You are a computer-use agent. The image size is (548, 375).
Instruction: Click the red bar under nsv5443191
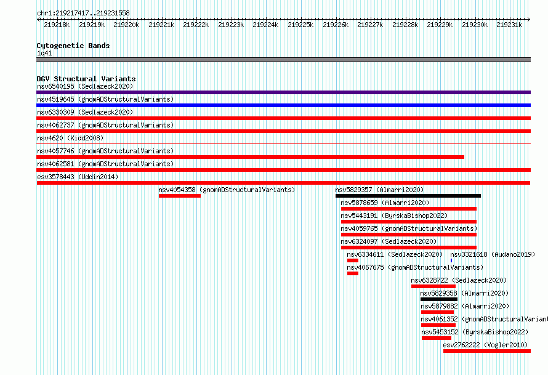pyautogui.click(x=409, y=222)
